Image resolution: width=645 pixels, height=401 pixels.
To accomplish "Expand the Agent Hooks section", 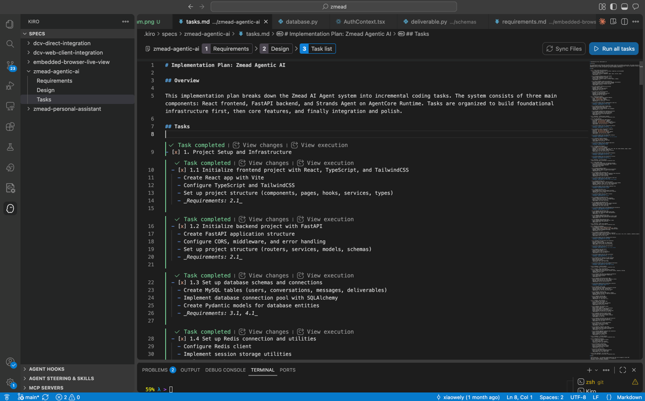I will (46, 369).
